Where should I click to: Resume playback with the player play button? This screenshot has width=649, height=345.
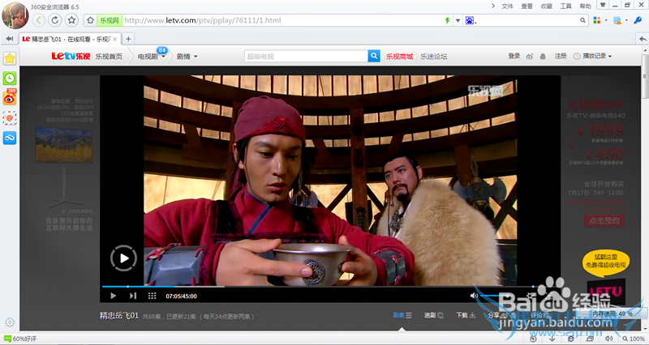tap(114, 296)
